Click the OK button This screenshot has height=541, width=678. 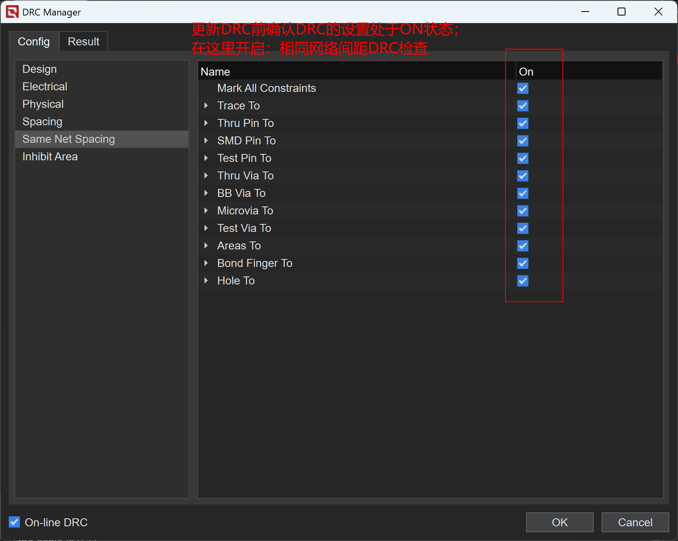click(559, 522)
